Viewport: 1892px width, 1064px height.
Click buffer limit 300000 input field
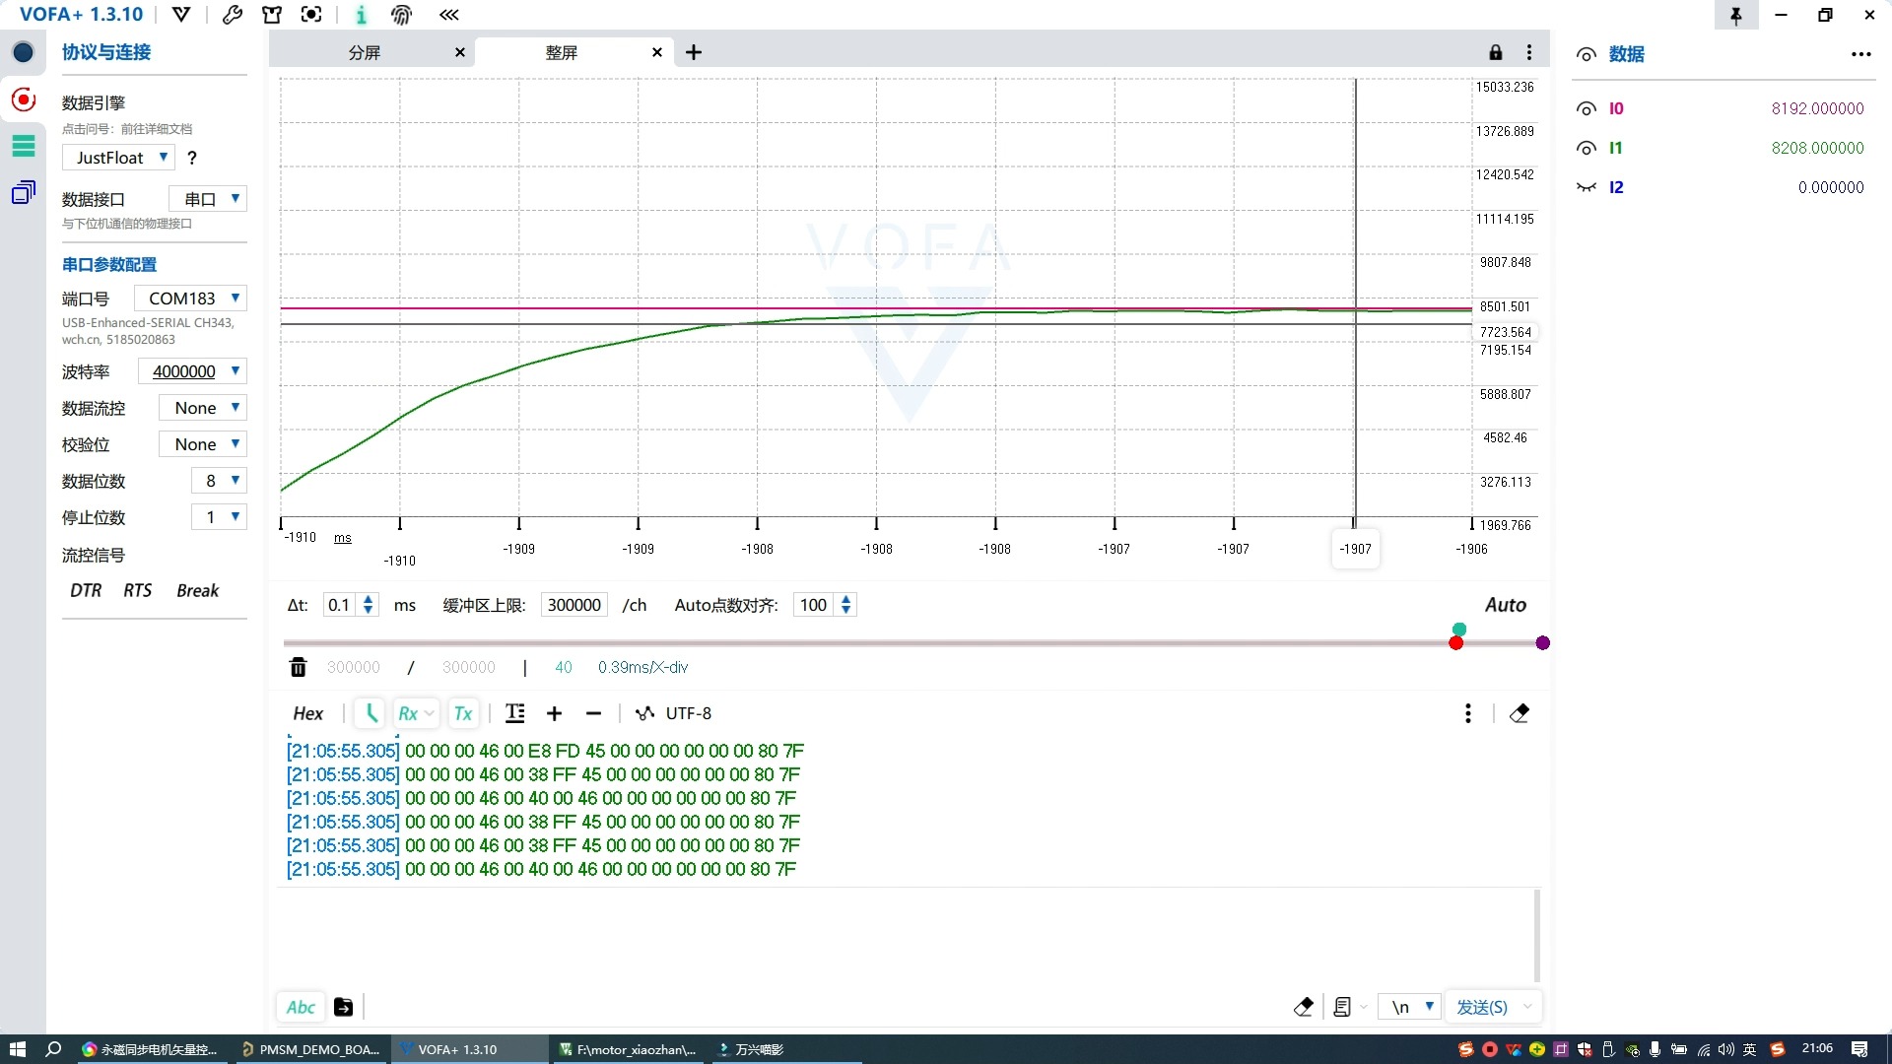tap(574, 605)
